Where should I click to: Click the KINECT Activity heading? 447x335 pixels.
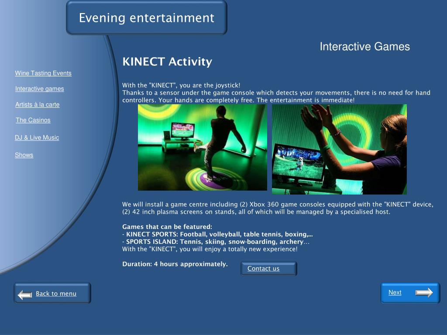(x=167, y=62)
